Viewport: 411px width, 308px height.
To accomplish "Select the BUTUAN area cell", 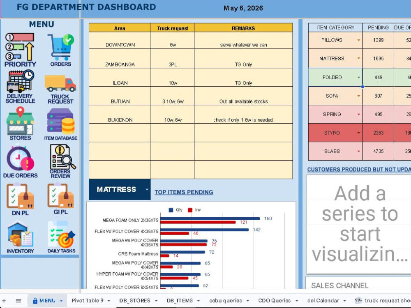I will point(120,96).
